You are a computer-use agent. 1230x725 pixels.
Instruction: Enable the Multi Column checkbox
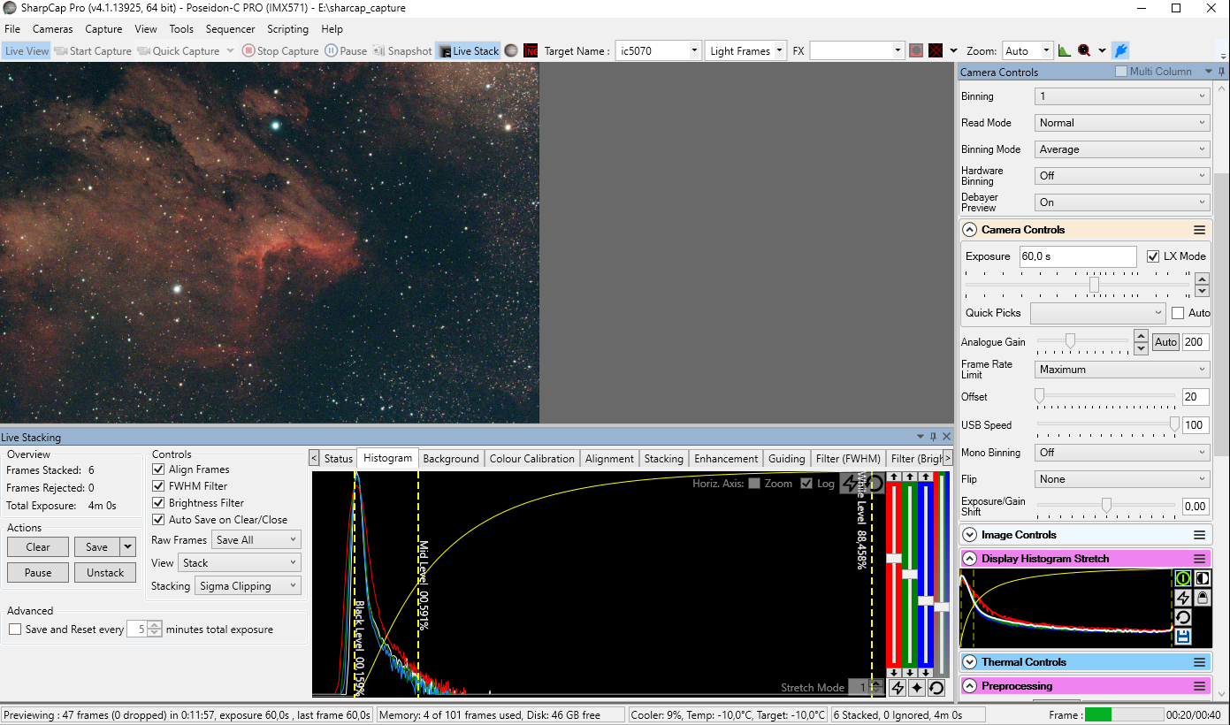[x=1121, y=72]
